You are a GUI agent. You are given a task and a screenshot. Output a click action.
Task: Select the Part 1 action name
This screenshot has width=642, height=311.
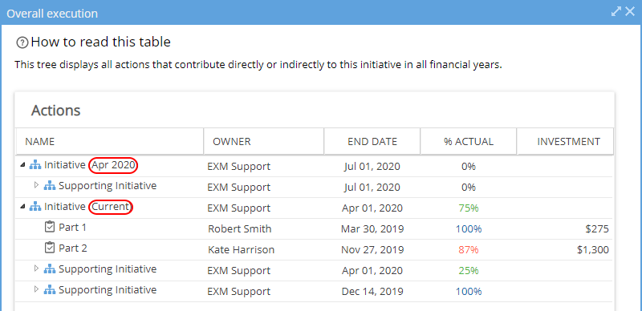(72, 227)
